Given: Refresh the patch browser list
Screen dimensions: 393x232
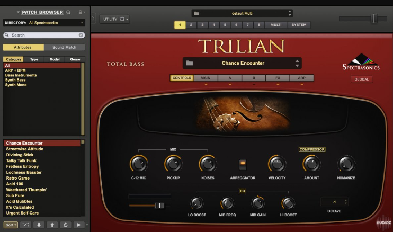Looking at the screenshot, I should [66, 225].
